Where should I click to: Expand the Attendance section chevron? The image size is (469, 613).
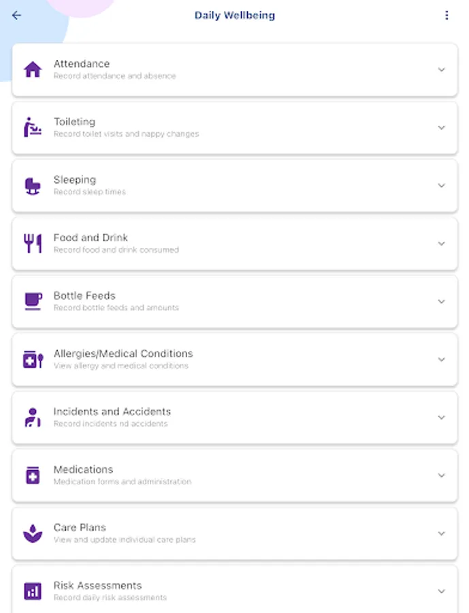click(x=441, y=69)
